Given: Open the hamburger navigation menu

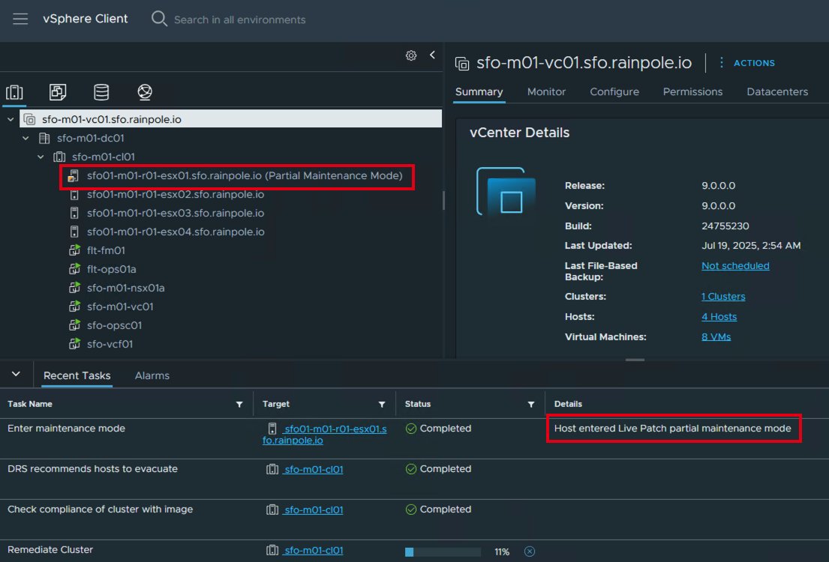Looking at the screenshot, I should click(x=20, y=19).
